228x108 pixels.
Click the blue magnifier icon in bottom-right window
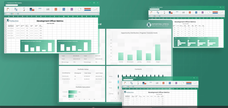(x=170, y=83)
